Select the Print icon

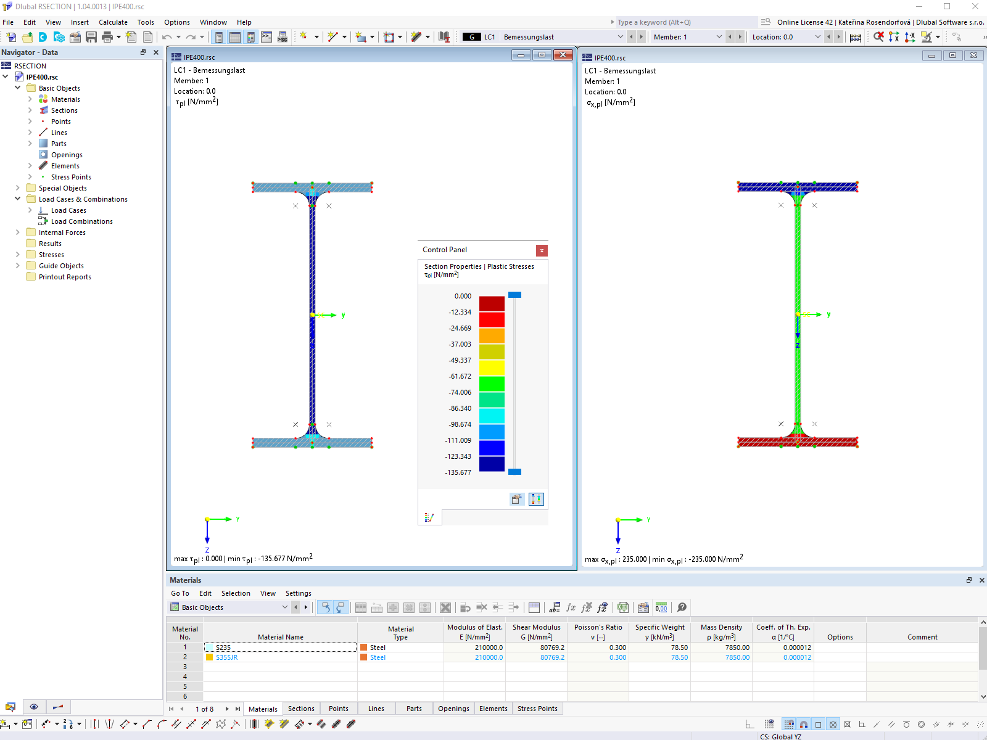tap(106, 37)
